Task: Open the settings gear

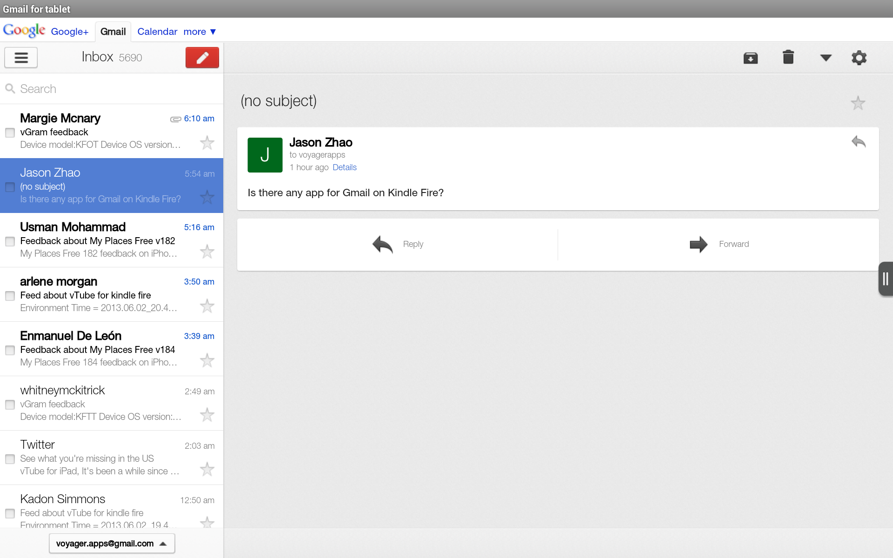Action: point(859,58)
